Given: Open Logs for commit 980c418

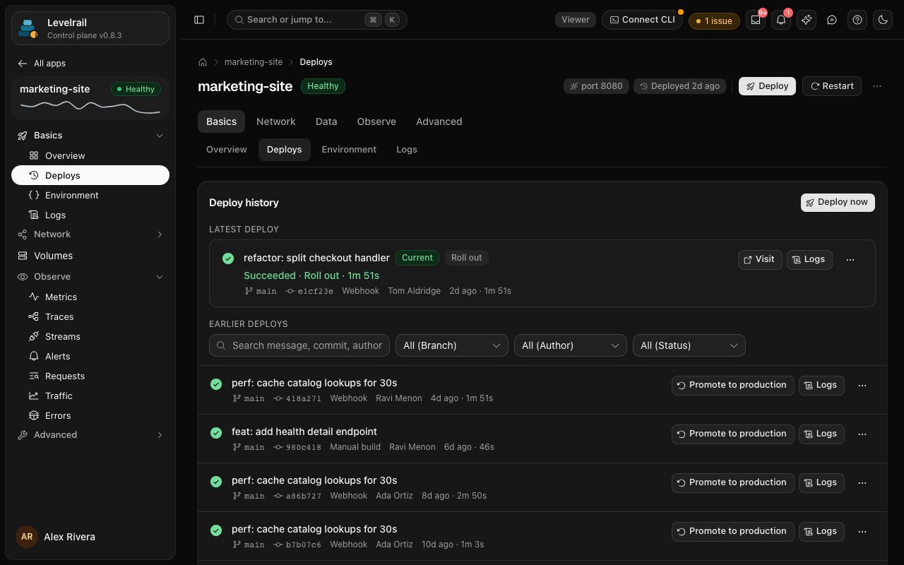Looking at the screenshot, I should [821, 434].
